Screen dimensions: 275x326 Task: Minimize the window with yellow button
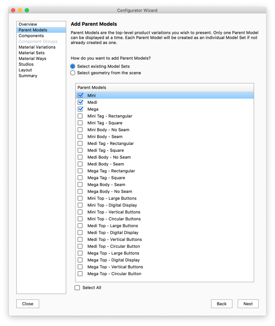point(20,10)
